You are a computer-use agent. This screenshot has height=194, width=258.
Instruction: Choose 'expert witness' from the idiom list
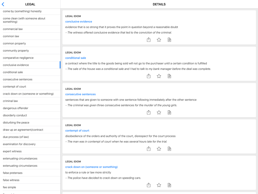(12, 151)
